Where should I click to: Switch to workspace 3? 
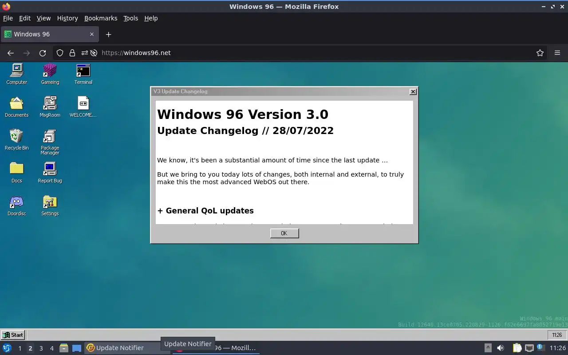tap(41, 348)
